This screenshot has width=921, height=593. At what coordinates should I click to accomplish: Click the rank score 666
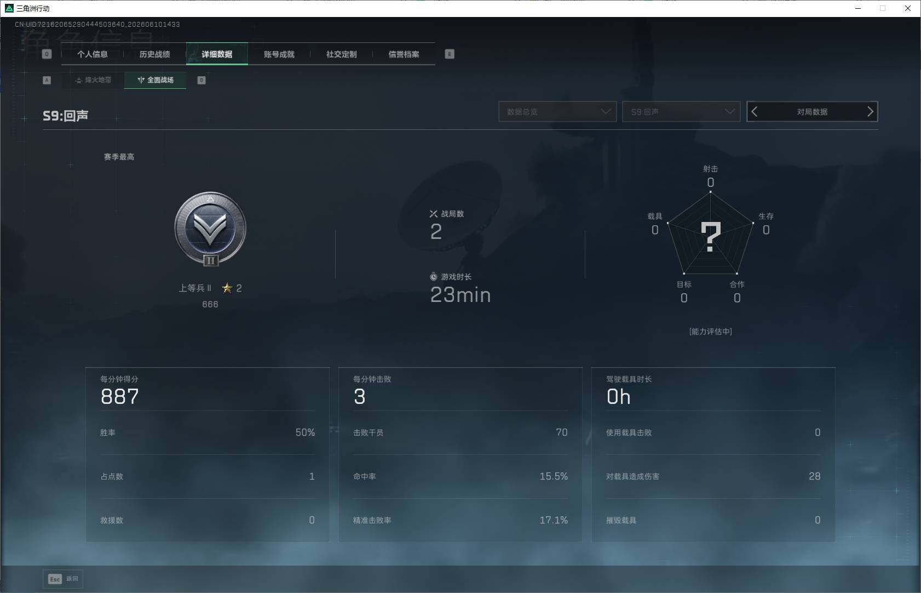[210, 304]
